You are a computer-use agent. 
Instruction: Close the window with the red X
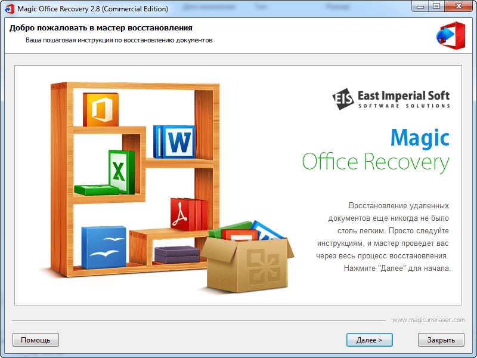(459, 7)
